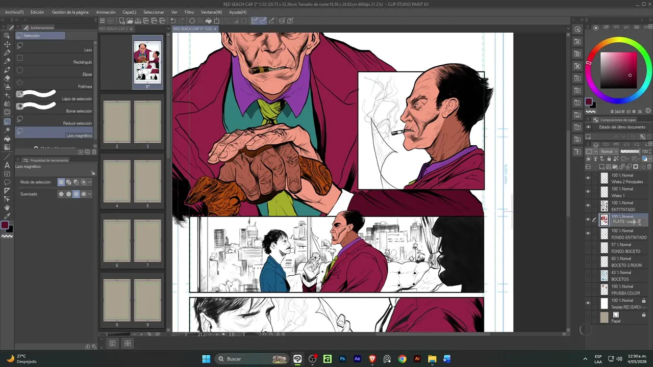The image size is (653, 367).
Task: Select the Pen tool
Action: (x=7, y=53)
